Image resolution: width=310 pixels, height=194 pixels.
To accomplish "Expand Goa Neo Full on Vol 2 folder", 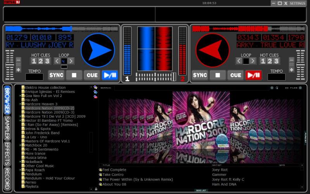I will 20,96.
